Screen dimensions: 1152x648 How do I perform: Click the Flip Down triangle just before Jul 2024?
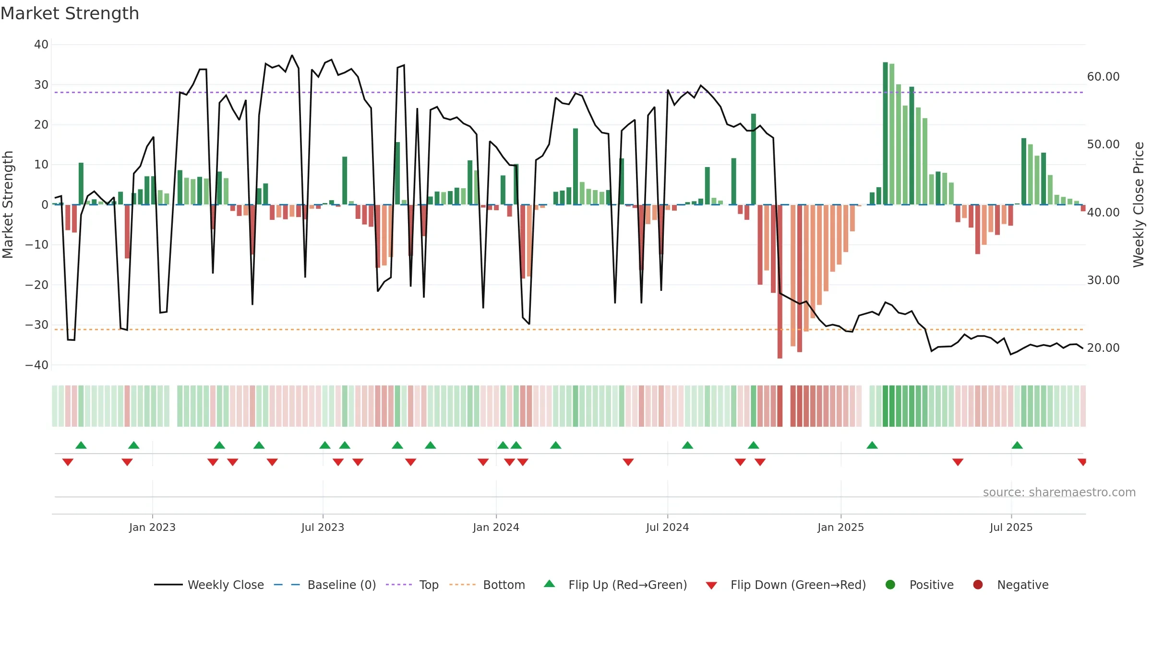pyautogui.click(x=628, y=462)
